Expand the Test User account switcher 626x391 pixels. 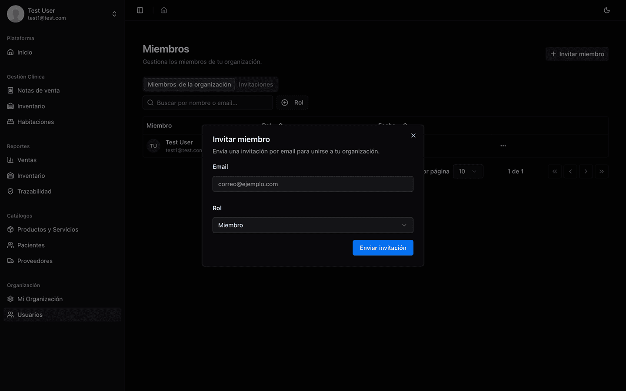(x=114, y=14)
